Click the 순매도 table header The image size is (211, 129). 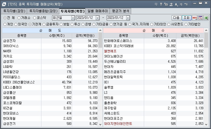pos(50,30)
